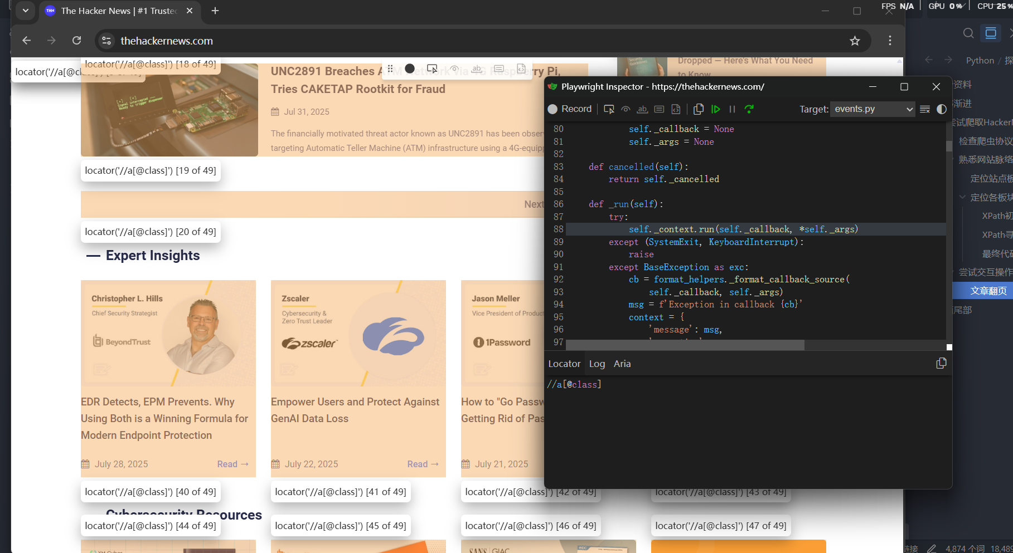Open the Zscaler expert card image
The image size is (1013, 553).
[358, 334]
